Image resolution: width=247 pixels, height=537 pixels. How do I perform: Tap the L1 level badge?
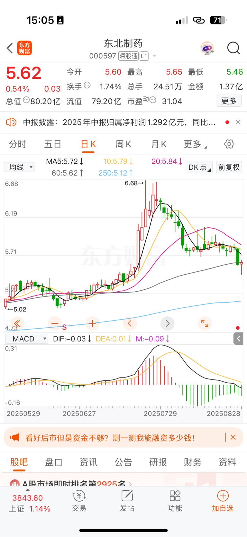(144, 56)
